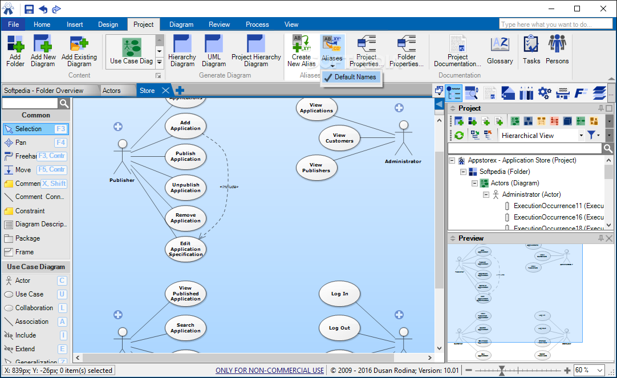Click the stacked layers sidebar icon

pyautogui.click(x=599, y=94)
